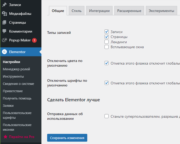This screenshot has height=144, width=180.
Task: Open the Настройки submenu link
Action: pyautogui.click(x=11, y=62)
